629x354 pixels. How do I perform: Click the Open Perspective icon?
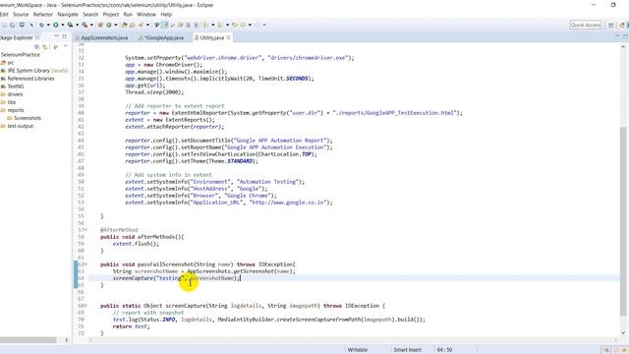click(x=610, y=25)
